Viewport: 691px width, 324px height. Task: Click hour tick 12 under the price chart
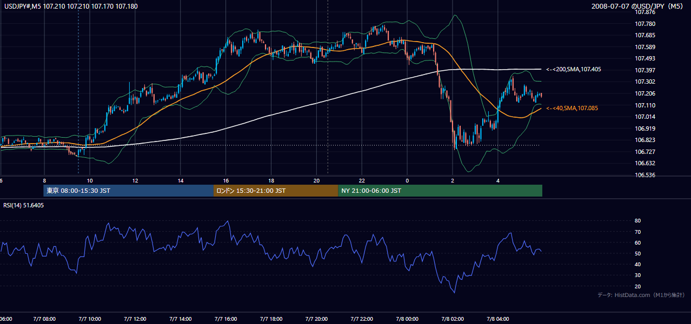pos(135,181)
